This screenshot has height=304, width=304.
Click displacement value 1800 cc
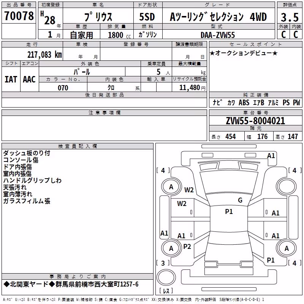click(119, 35)
